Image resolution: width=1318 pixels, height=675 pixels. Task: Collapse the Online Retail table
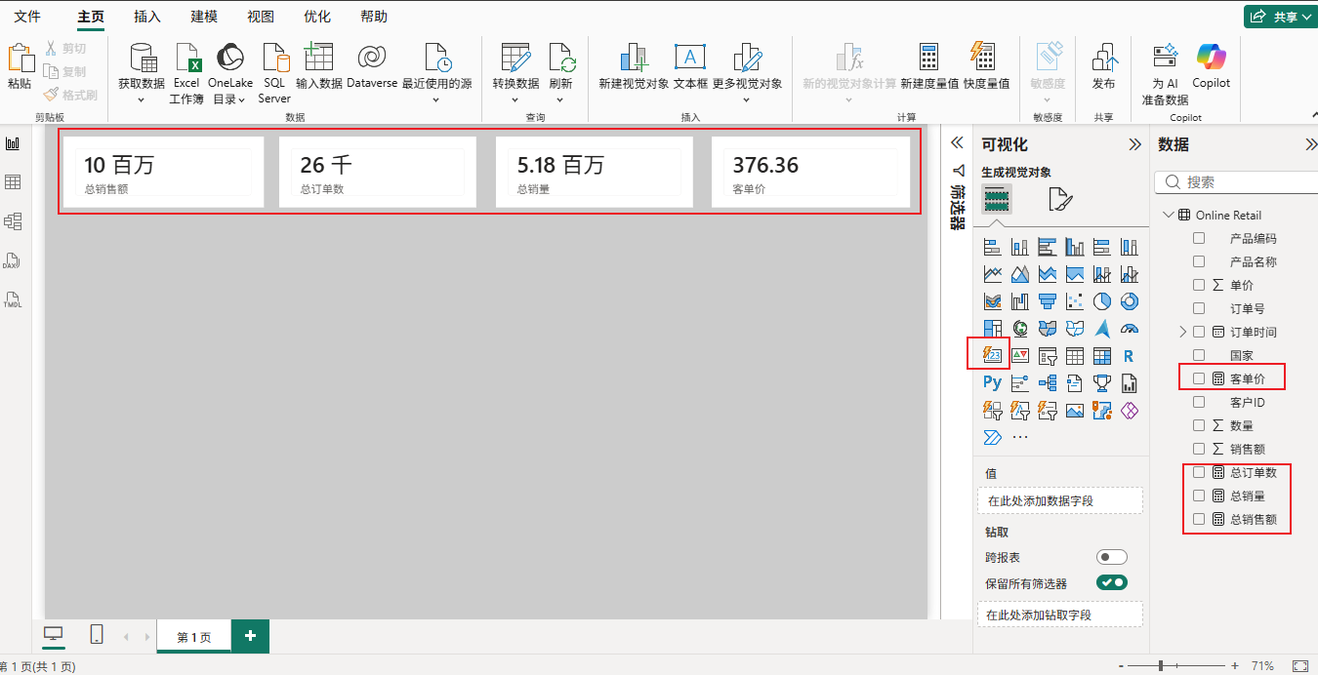[x=1167, y=215]
